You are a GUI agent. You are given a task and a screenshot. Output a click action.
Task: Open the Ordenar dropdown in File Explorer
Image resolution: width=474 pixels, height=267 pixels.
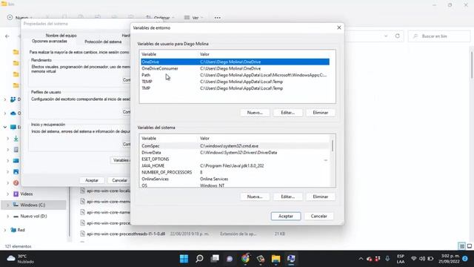160,18
